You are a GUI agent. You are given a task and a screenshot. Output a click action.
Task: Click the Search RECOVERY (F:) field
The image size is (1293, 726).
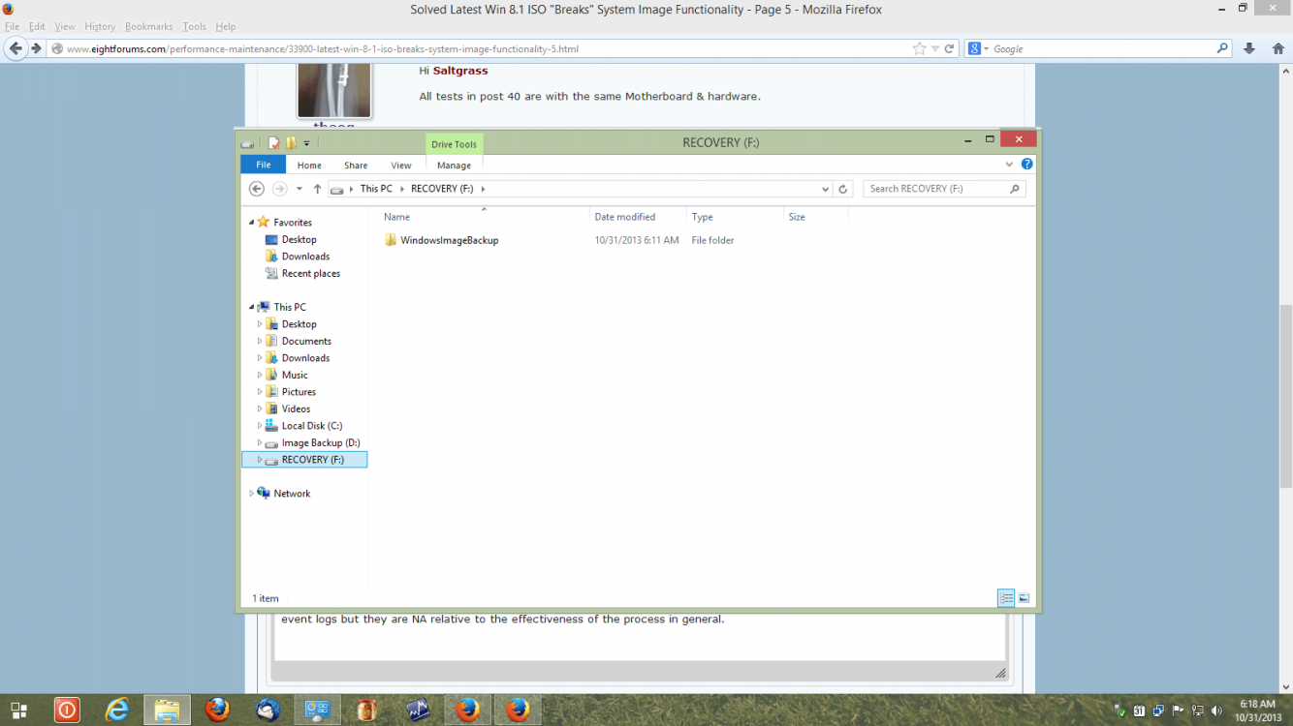pyautogui.click(x=935, y=189)
